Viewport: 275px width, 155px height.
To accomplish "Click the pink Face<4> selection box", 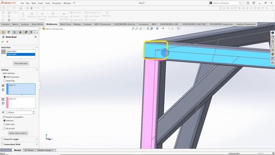I will coord(21,102).
